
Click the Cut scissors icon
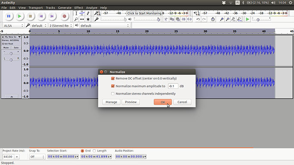(x=166, y=19)
